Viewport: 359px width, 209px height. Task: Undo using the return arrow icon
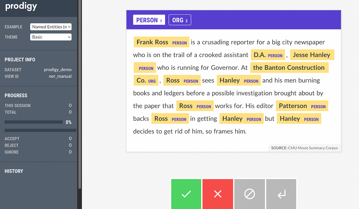coord(281,194)
